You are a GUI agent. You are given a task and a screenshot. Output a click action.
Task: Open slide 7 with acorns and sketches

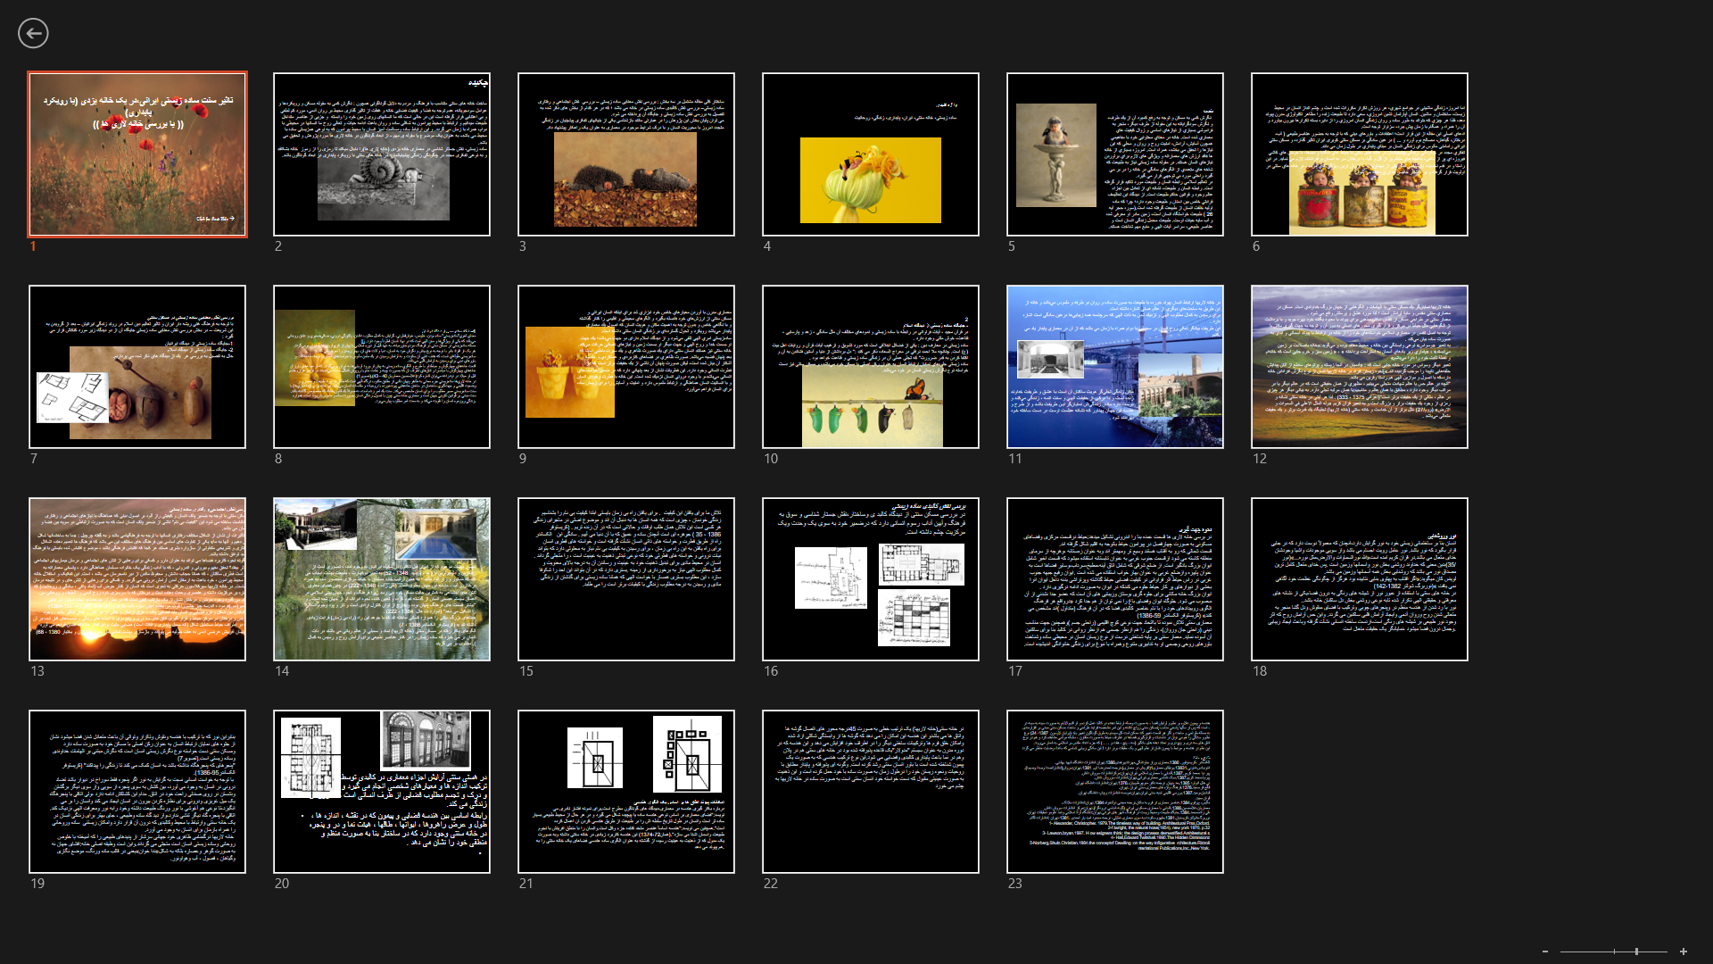click(137, 367)
